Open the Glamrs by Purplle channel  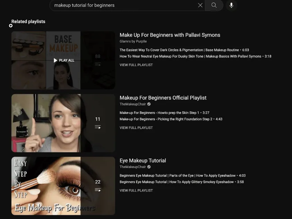coord(133,41)
